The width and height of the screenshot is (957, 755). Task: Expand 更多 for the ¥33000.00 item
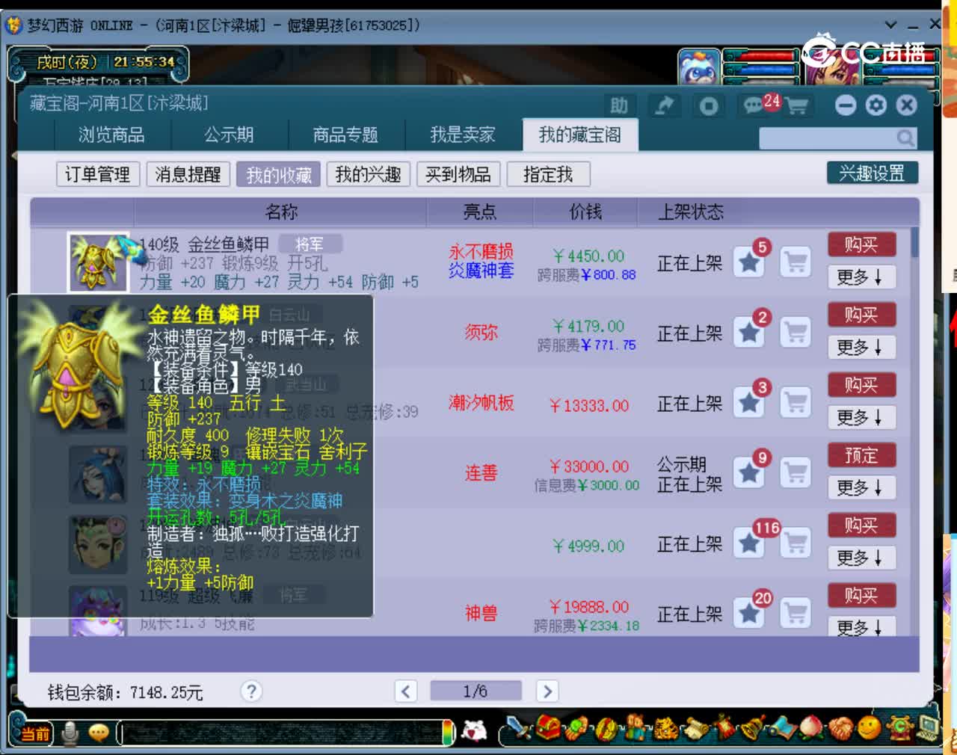pyautogui.click(x=861, y=488)
